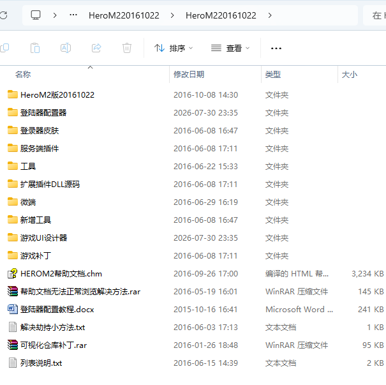Expand the chevron between the HeroM220161022 breadcrumbs
The height and width of the screenshot is (385, 386).
172,15
